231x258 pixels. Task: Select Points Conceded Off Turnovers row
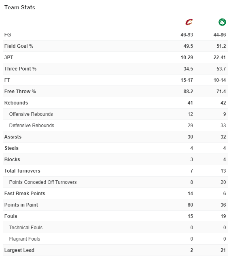(115, 182)
